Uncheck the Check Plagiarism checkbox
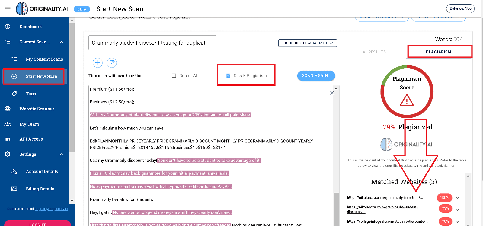The image size is (483, 226). point(229,76)
